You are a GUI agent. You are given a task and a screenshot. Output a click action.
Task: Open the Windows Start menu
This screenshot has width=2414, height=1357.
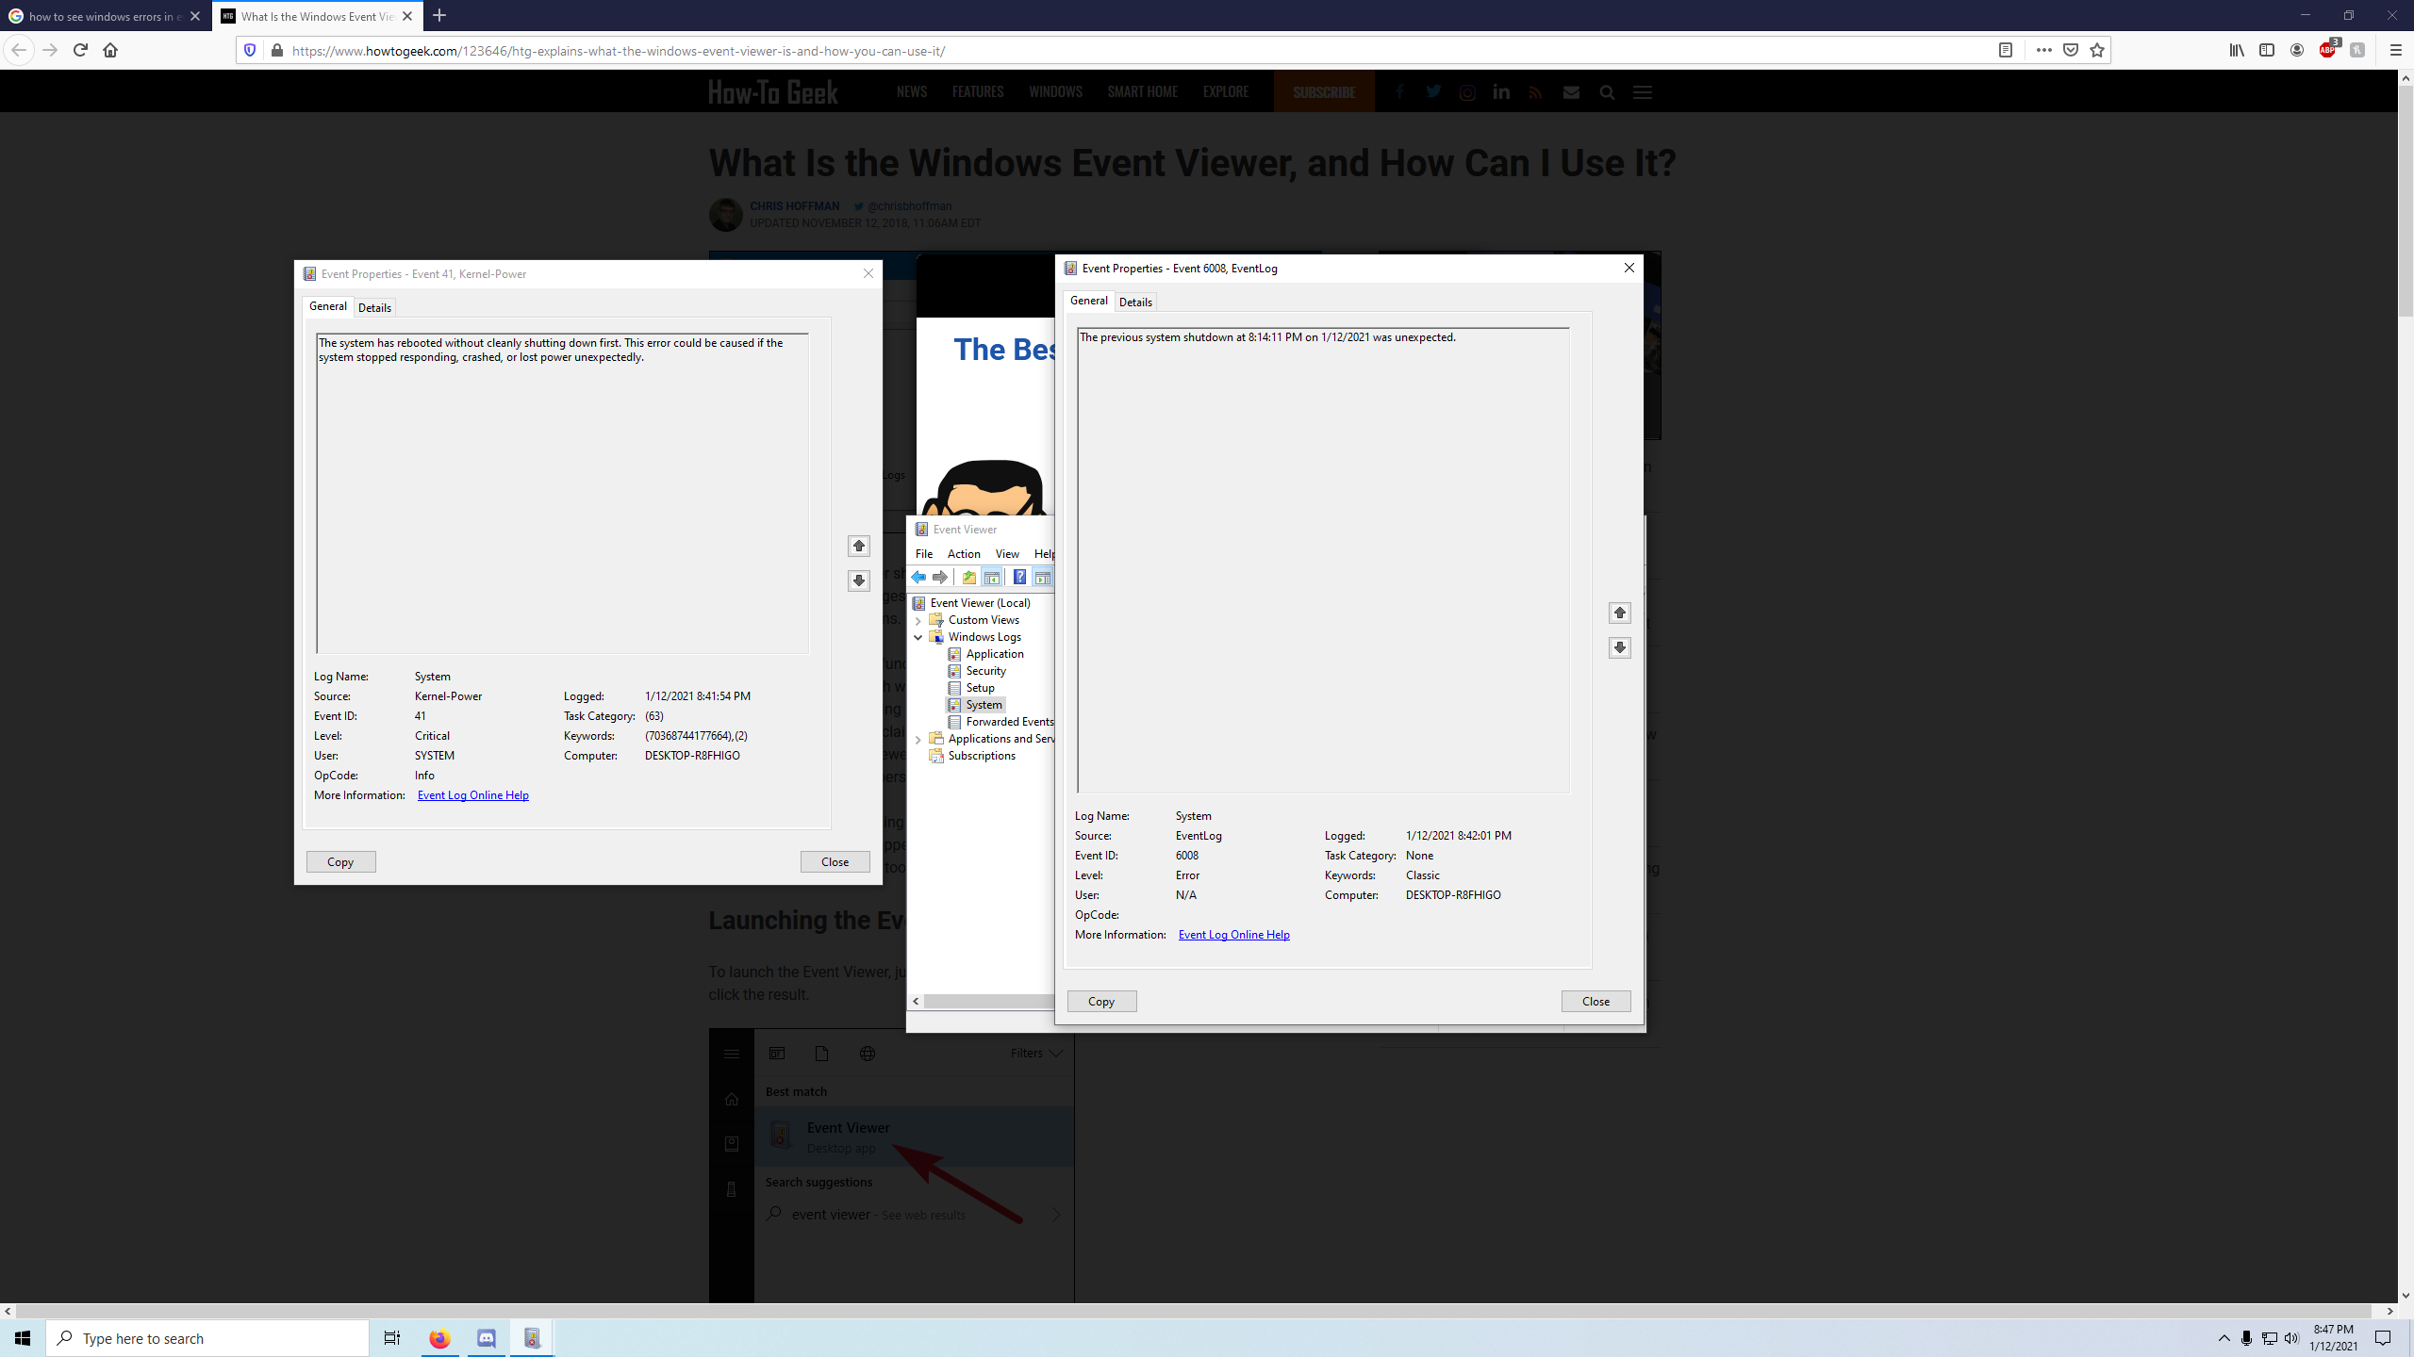pyautogui.click(x=23, y=1338)
